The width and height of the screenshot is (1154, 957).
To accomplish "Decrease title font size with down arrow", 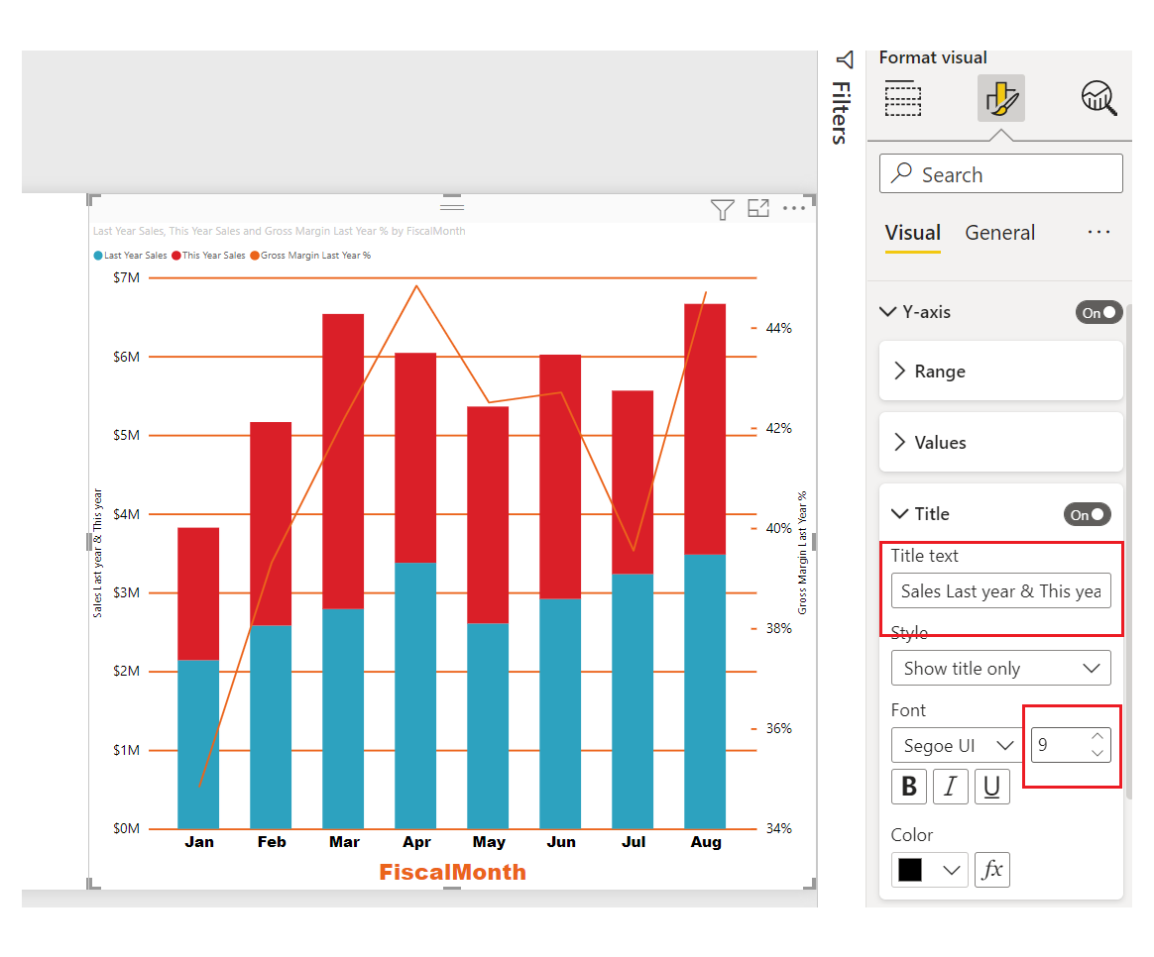I will [x=1097, y=753].
